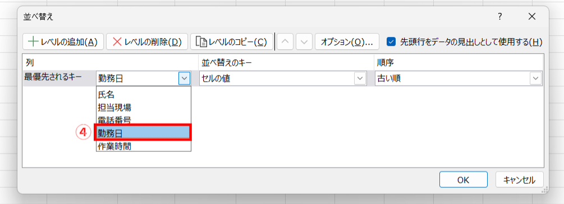Click the キャンセル button

tap(520, 179)
